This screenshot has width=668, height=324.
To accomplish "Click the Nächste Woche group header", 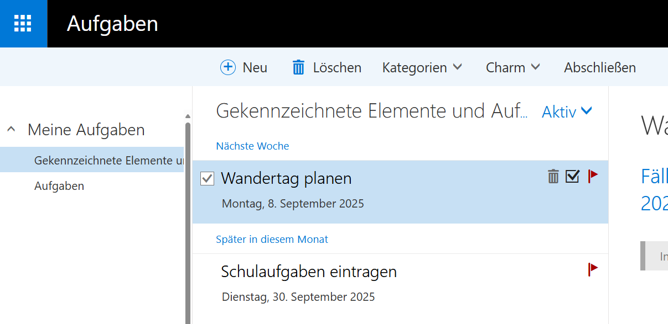I will pos(252,146).
